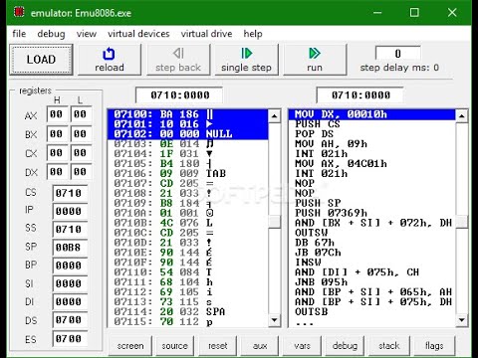Screen dimensions: 478x358
Task: Click the IP register value field
Action: [x=70, y=211]
